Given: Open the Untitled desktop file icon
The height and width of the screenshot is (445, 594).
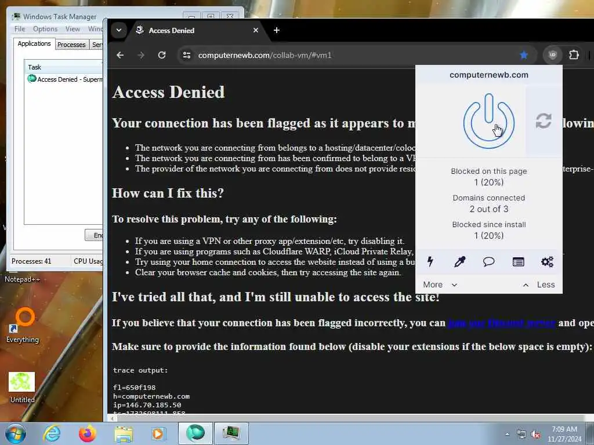Looking at the screenshot, I should (22, 388).
